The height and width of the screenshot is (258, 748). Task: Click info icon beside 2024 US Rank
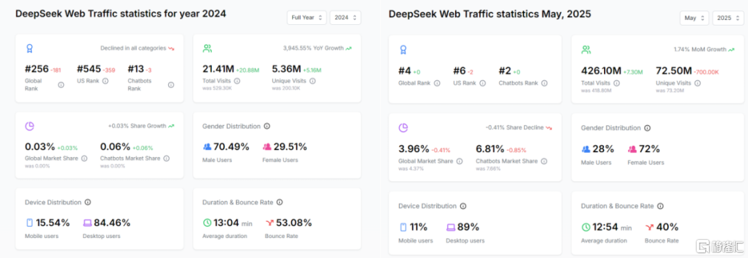click(105, 81)
